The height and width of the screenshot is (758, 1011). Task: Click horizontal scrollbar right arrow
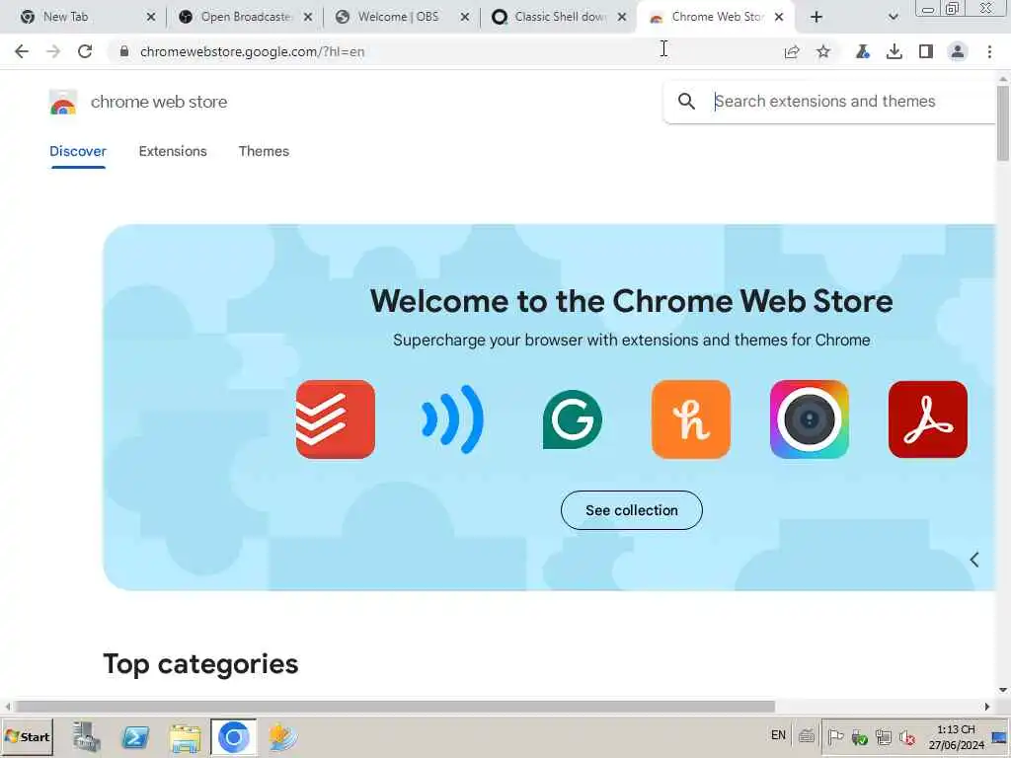(986, 707)
